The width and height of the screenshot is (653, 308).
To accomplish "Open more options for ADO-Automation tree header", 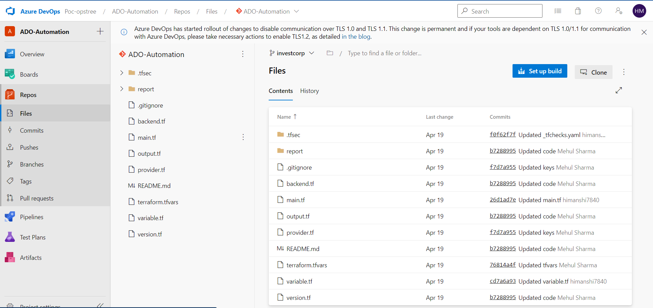I will (242, 54).
